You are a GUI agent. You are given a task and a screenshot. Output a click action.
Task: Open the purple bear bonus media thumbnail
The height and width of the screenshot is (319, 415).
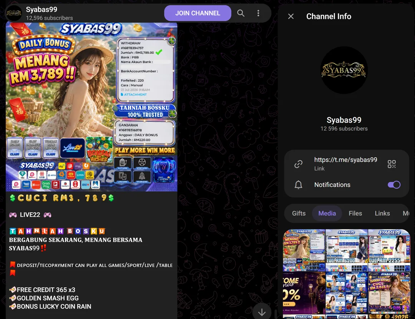tap(304, 293)
